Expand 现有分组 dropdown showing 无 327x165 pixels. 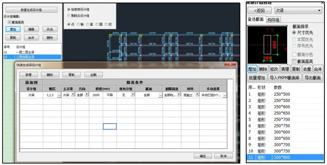133,95
